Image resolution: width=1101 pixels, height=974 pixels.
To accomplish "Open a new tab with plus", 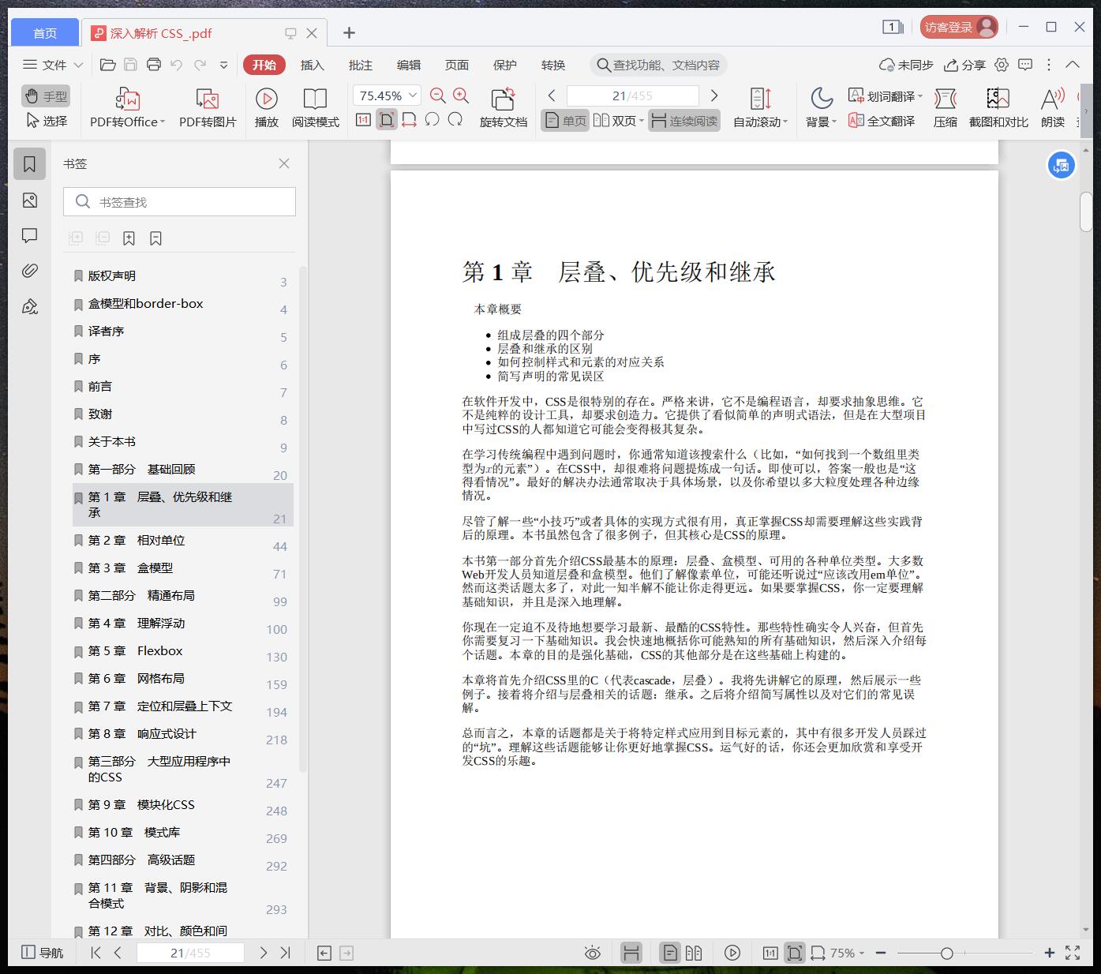I will tap(349, 32).
